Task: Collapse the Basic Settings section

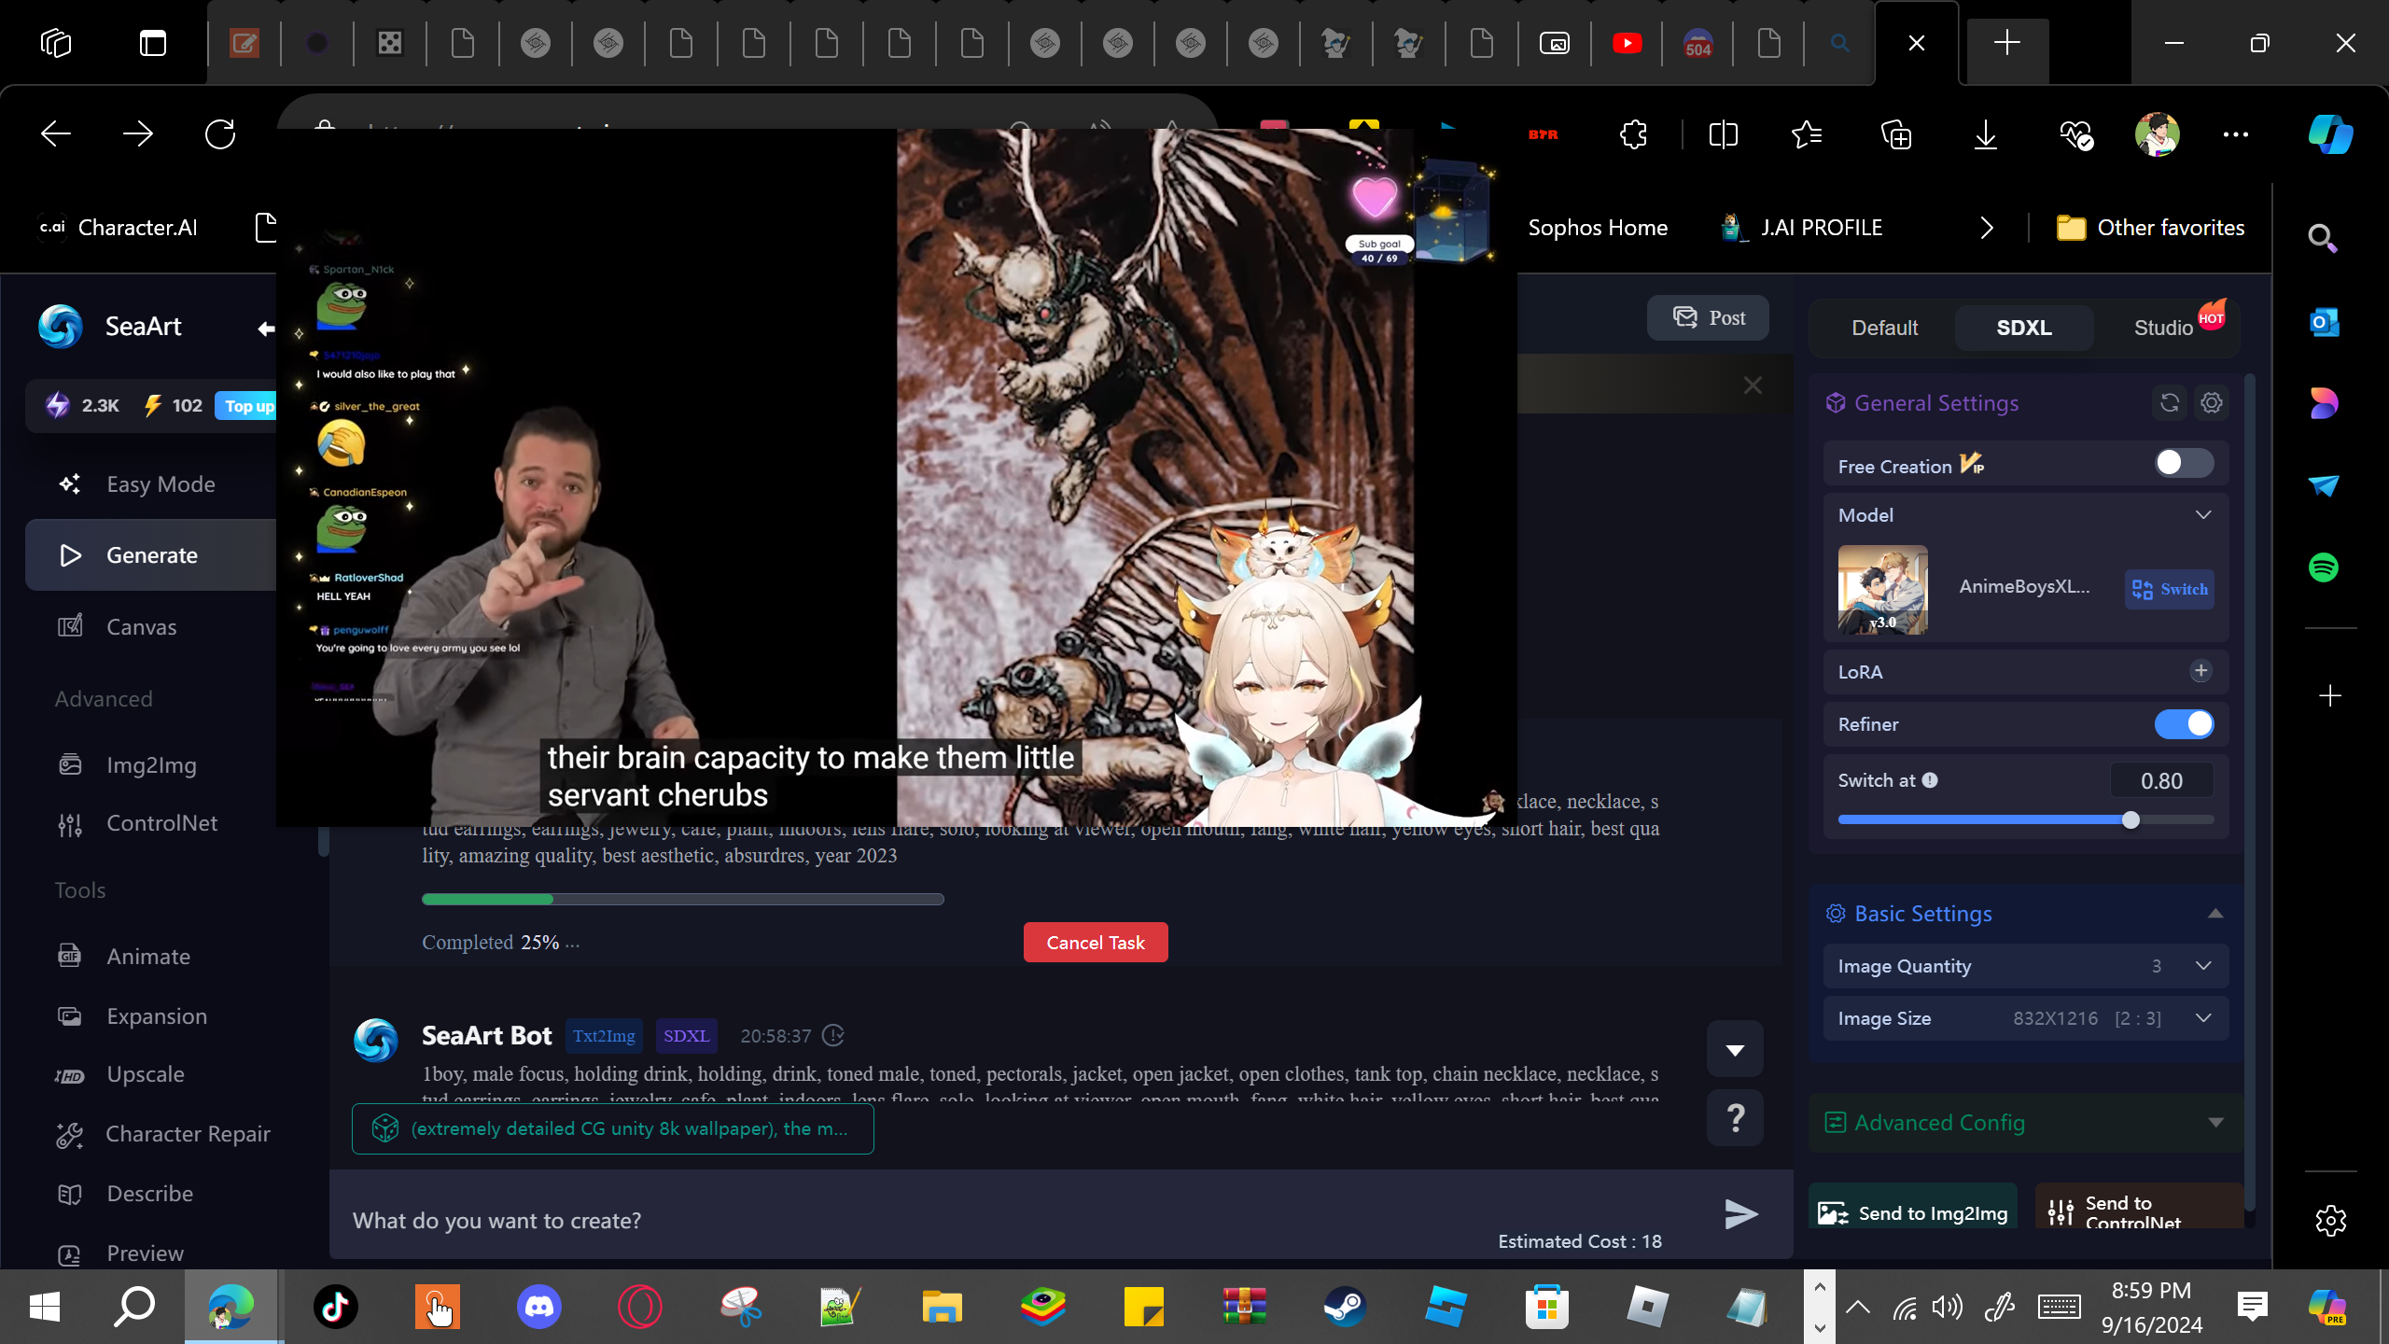Action: pos(2215,914)
